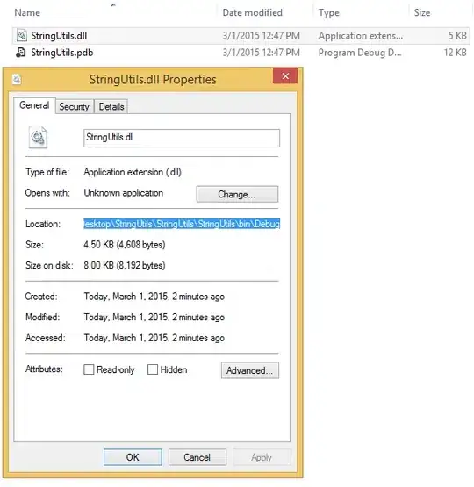Click the Apply button
This screenshot has height=487, width=474.
click(x=262, y=457)
